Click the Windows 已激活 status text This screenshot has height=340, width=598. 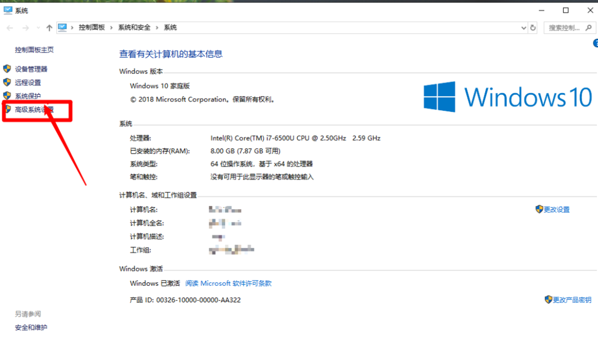155,284
